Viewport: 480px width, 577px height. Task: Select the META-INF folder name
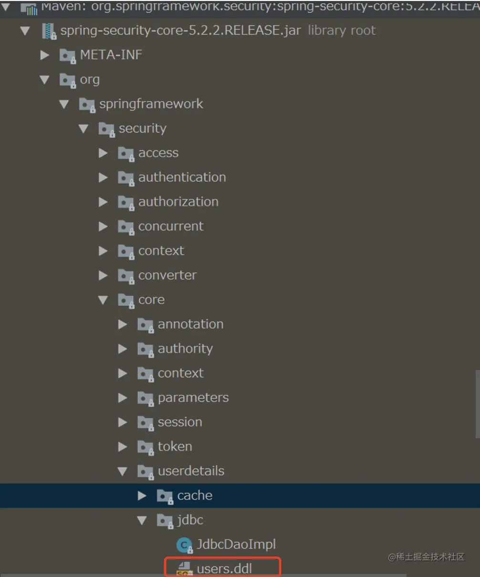pos(111,55)
